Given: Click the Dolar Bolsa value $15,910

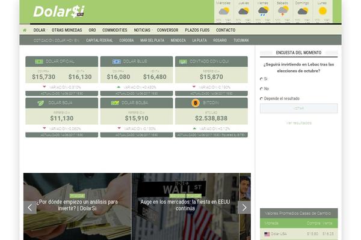Looking at the screenshot, I should tap(137, 118).
